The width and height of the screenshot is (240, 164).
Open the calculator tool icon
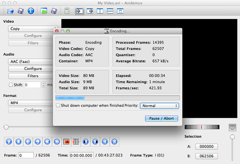pos(67,11)
